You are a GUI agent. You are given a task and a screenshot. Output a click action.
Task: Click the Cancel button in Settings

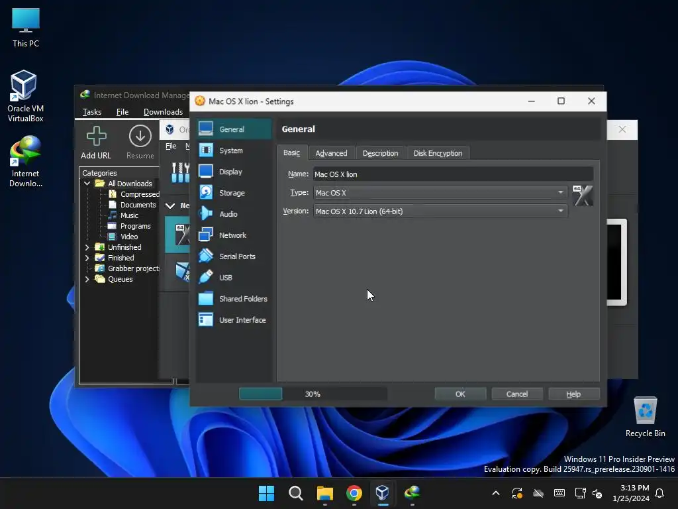pyautogui.click(x=516, y=394)
